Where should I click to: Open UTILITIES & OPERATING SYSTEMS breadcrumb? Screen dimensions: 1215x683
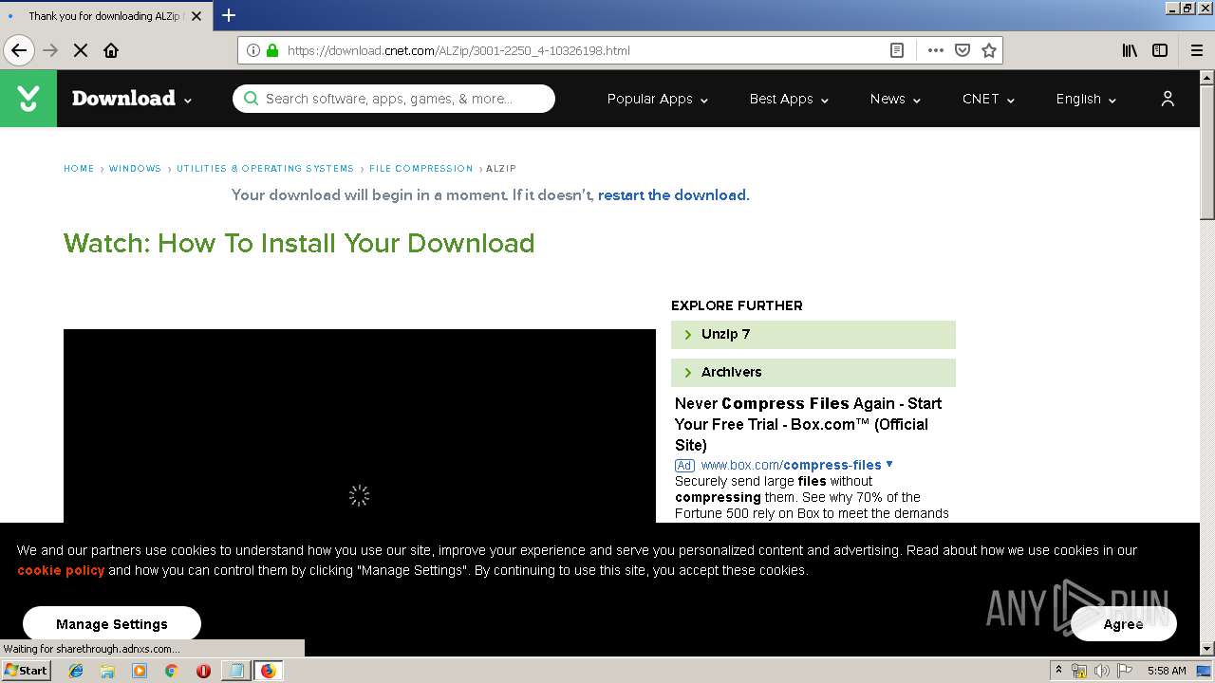(265, 169)
